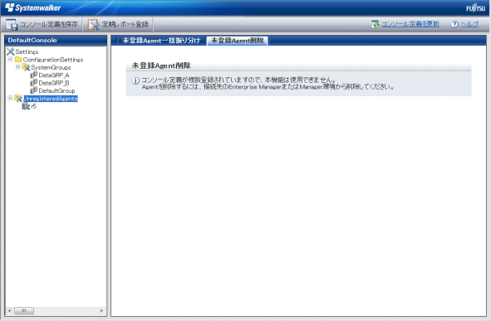Click the save console definition floppy icon

point(12,24)
